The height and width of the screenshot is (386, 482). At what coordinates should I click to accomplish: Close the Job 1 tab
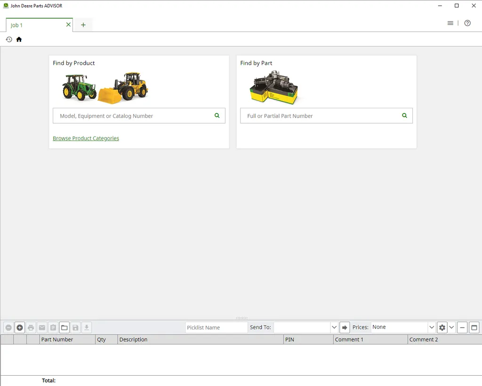click(x=68, y=24)
